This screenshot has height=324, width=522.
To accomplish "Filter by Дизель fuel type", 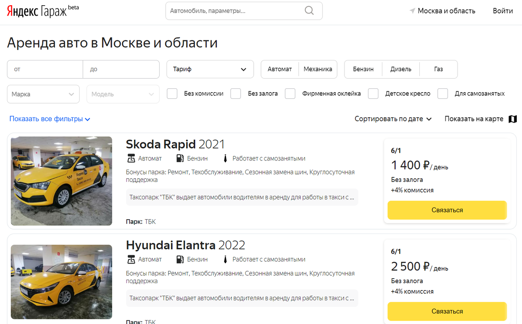I will 401,69.
